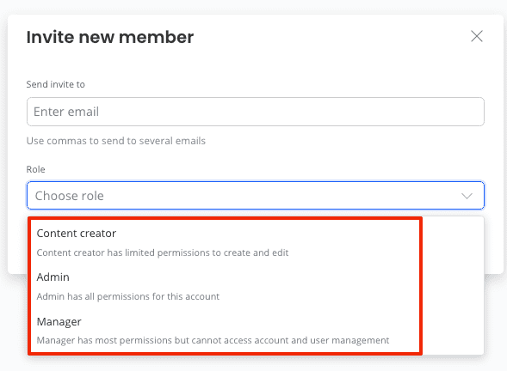Click the chevron arrow in the Role field

pos(467,196)
